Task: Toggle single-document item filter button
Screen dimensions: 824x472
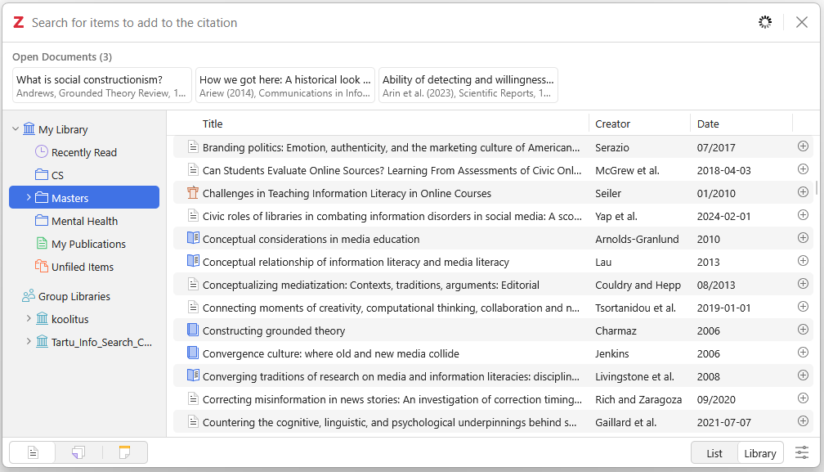Action: 33,452
